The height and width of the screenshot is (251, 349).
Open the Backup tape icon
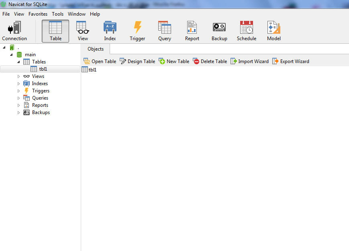(x=219, y=28)
